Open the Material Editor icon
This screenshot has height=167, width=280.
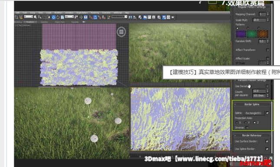[159, 17]
